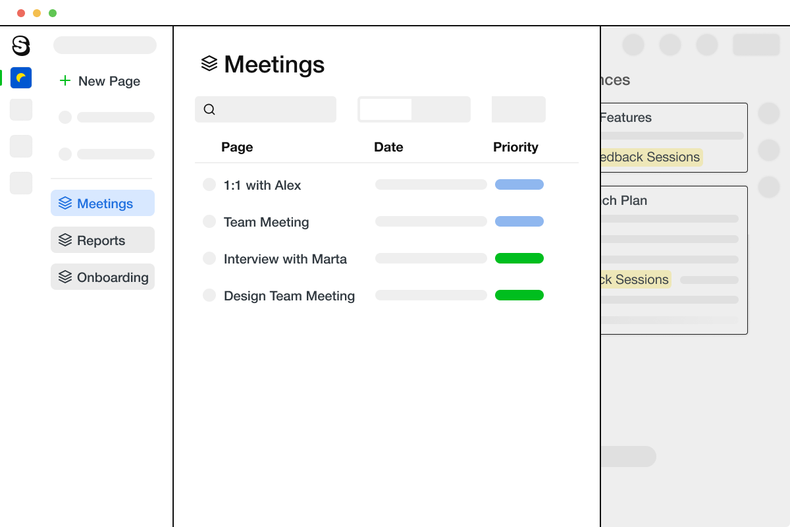This screenshot has height=527, width=790.
Task: Open the Design Team Meeting page
Action: pos(289,296)
